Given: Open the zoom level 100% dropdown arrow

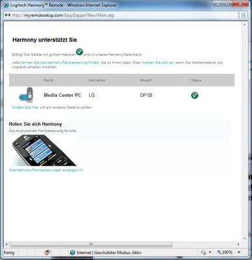Looking at the screenshot, I should 239,252.
